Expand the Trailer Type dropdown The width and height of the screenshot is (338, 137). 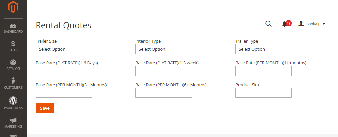pos(259,49)
